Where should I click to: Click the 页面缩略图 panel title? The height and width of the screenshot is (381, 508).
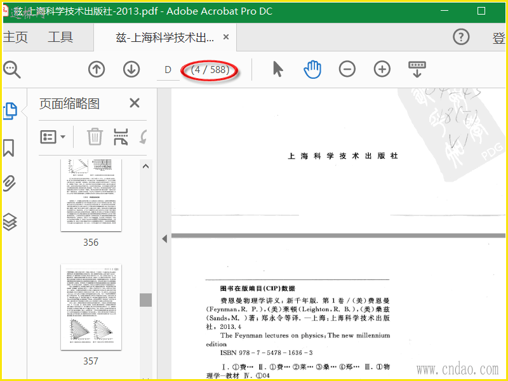(69, 104)
